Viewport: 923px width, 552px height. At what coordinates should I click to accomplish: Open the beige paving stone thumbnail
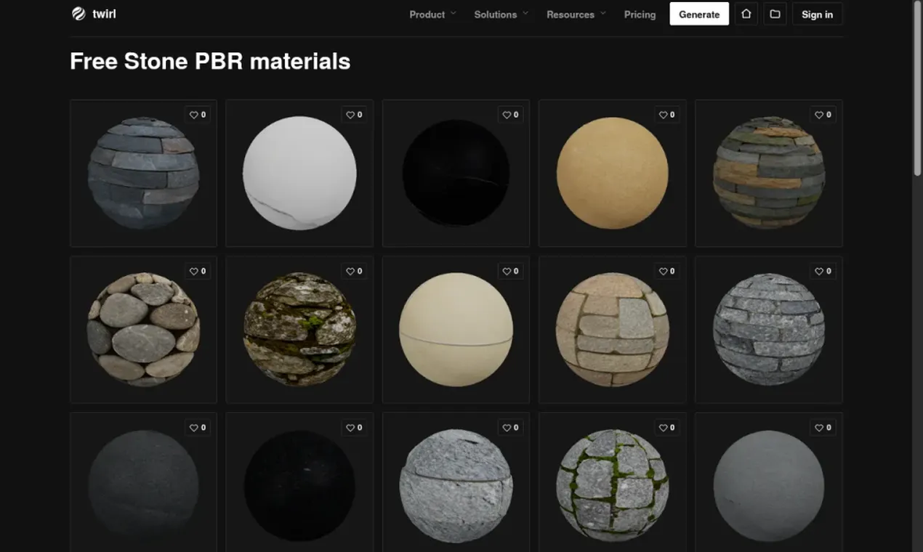(612, 329)
